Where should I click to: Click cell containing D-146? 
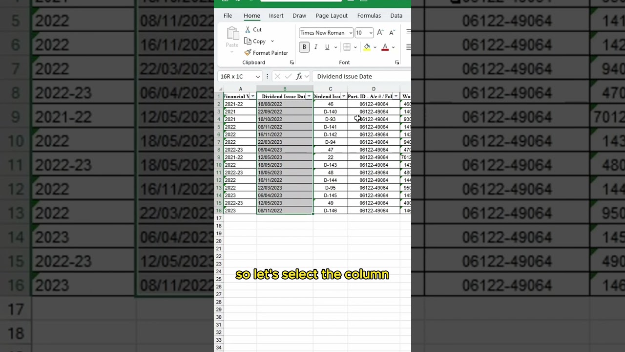330,211
